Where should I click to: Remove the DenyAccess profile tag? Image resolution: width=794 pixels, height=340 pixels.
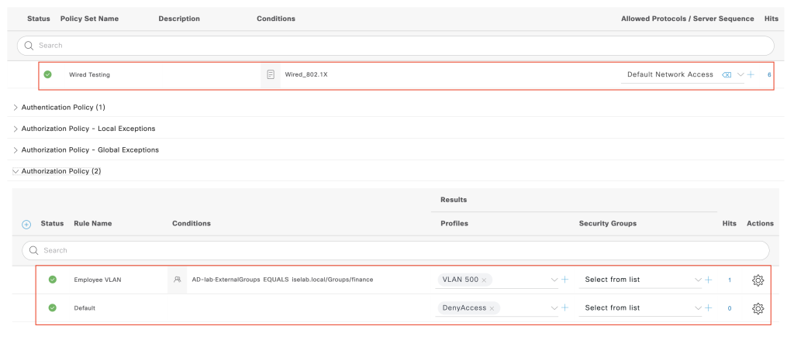[492, 308]
